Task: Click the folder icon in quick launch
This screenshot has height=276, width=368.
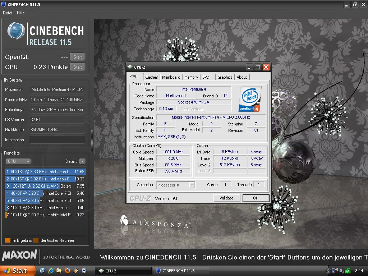Action: tap(59, 270)
